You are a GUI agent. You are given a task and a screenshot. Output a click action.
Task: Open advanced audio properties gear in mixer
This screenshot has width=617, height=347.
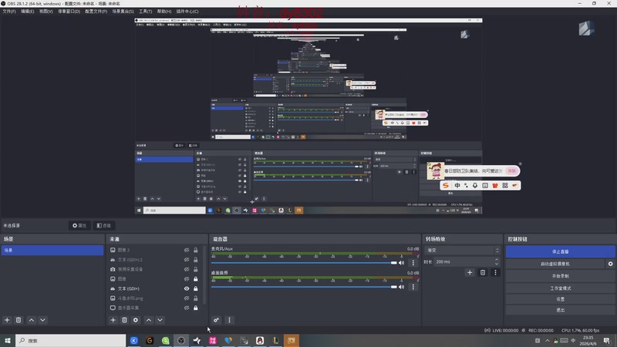(x=216, y=320)
